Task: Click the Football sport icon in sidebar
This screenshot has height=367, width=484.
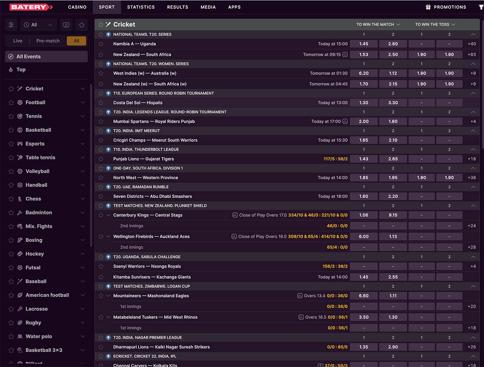Action: pyautogui.click(x=20, y=102)
